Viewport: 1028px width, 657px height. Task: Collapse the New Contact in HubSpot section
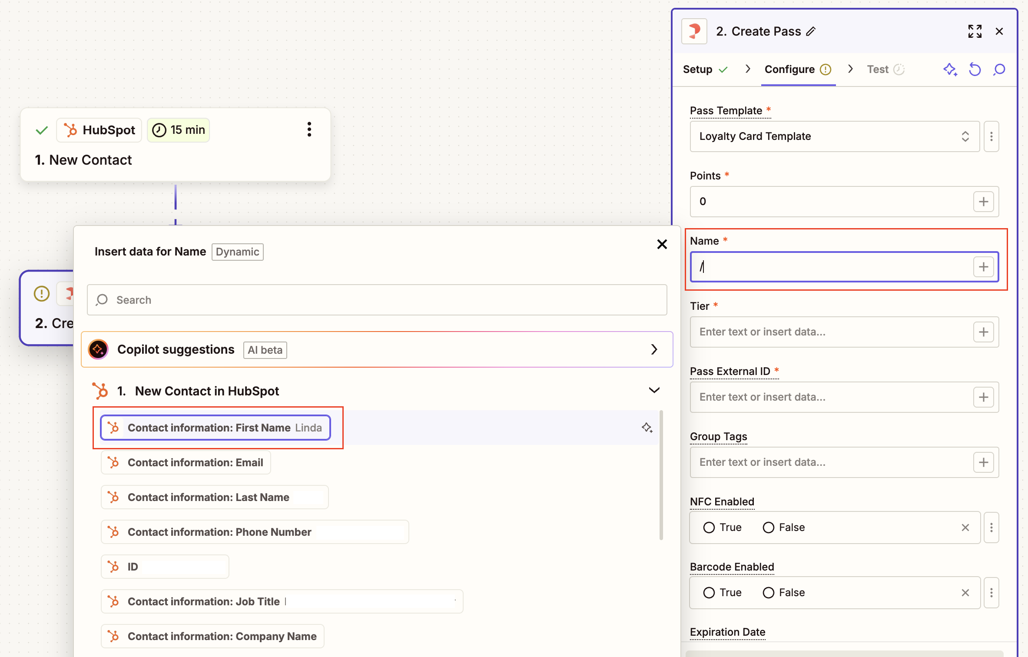tap(654, 390)
